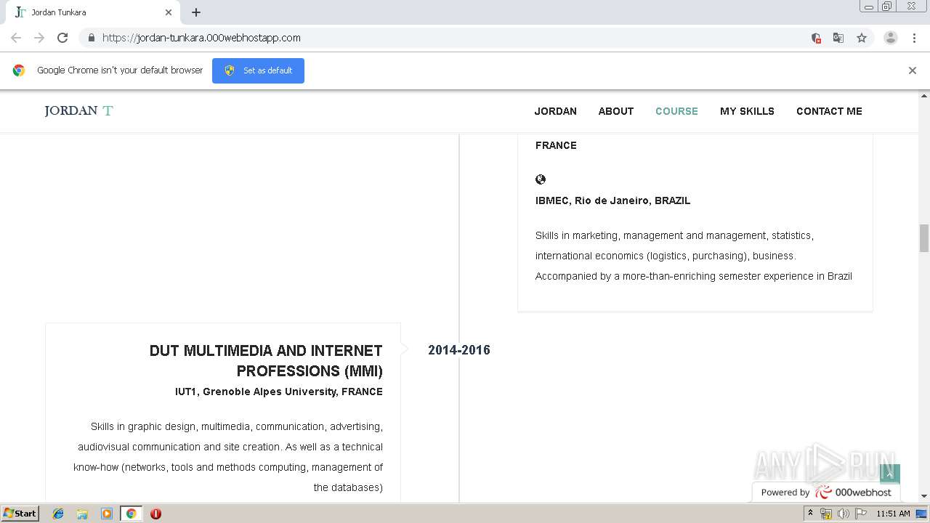
Task: Click the volume speaker tray icon
Action: coord(843,514)
